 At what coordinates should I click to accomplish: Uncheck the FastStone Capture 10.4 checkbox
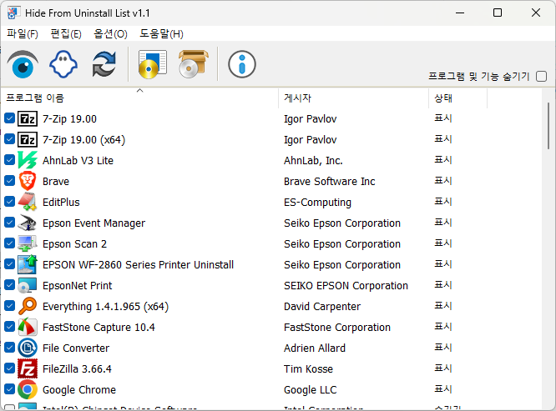point(9,327)
